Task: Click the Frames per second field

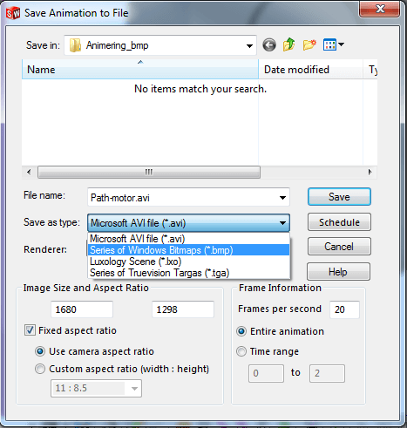Action: click(x=345, y=309)
